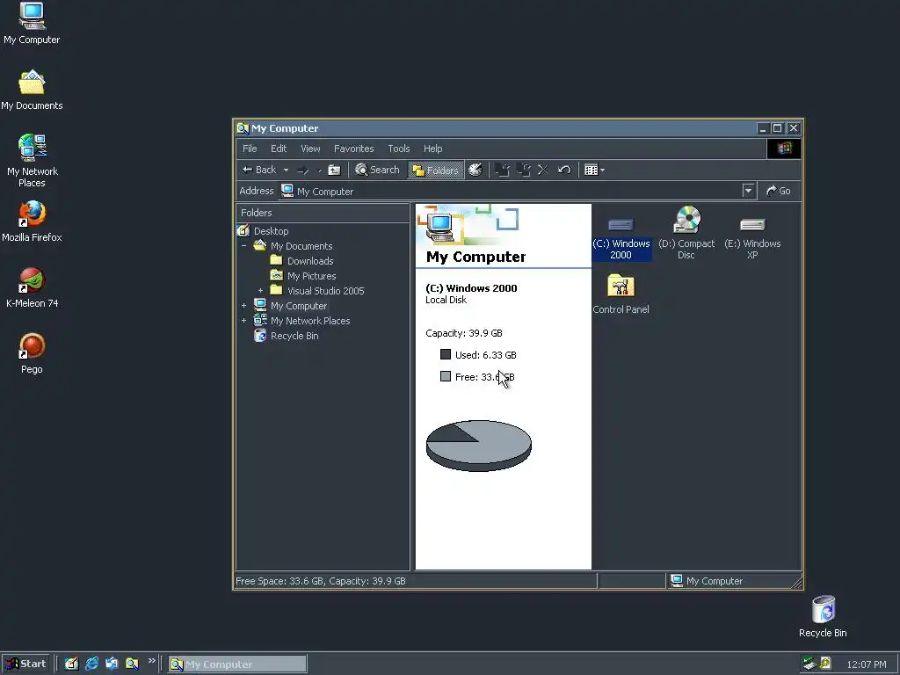
Task: Select My Computer in folder tree
Action: tap(299, 306)
